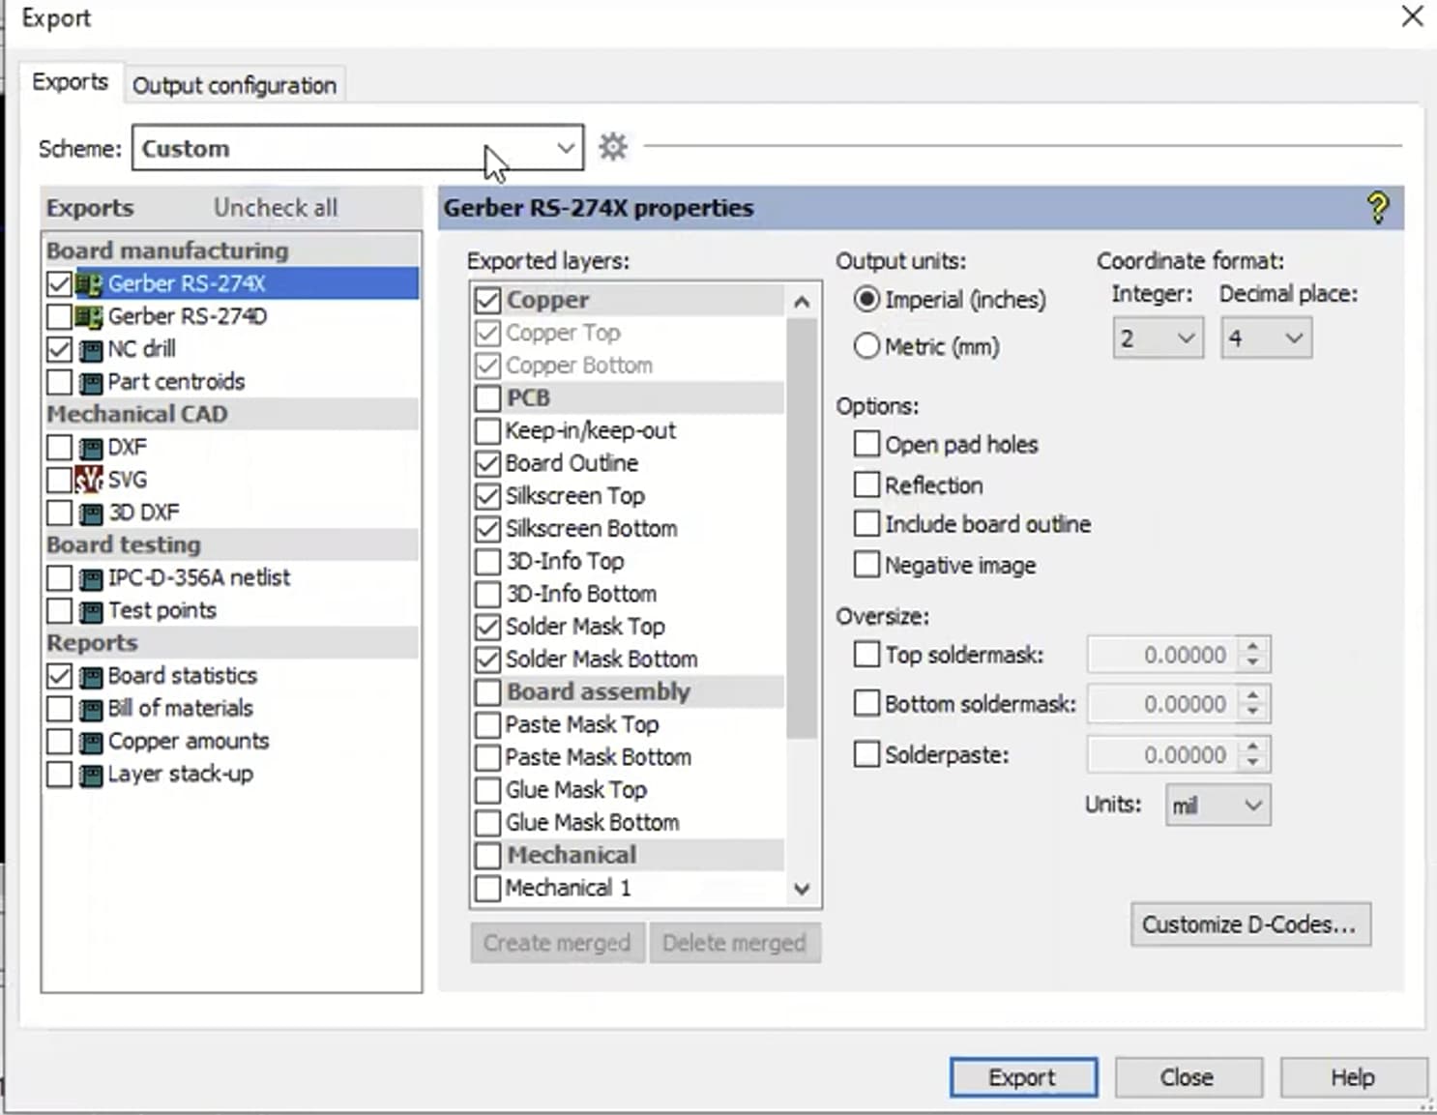The width and height of the screenshot is (1437, 1115).
Task: Click the Bill of materials icon
Action: (90, 709)
